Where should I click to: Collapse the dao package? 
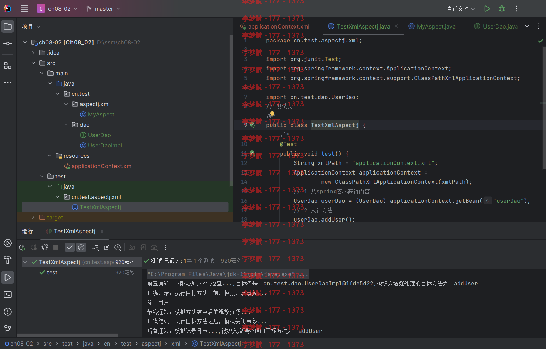click(66, 125)
